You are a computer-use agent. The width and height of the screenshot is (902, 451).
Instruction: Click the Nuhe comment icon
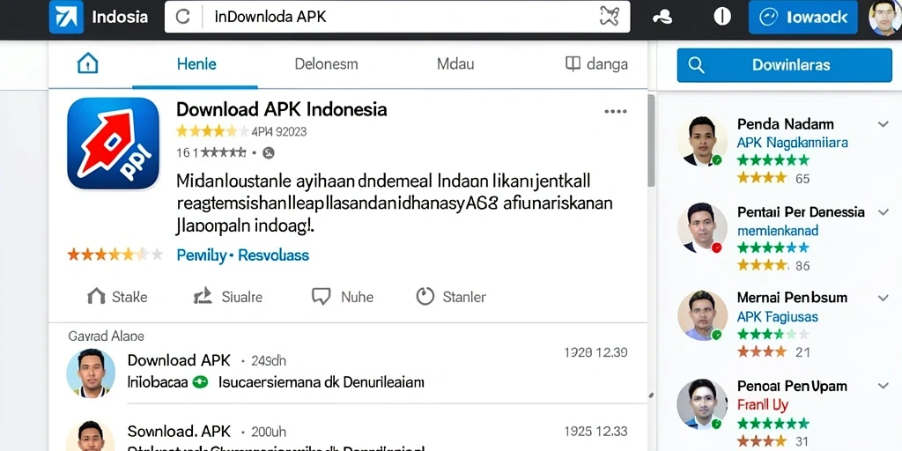(x=321, y=296)
